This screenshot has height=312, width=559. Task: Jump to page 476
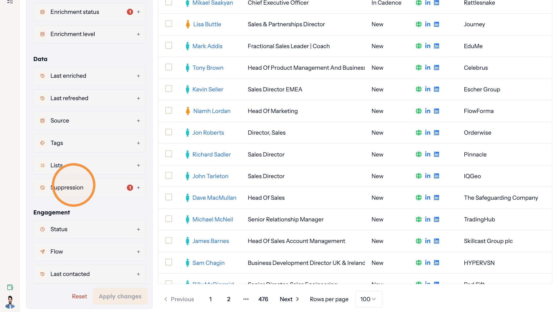[263, 299]
